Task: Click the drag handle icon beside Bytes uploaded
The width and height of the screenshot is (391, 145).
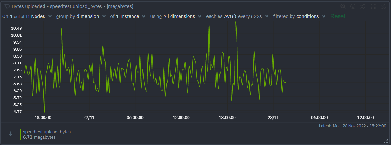Action: 7,6
